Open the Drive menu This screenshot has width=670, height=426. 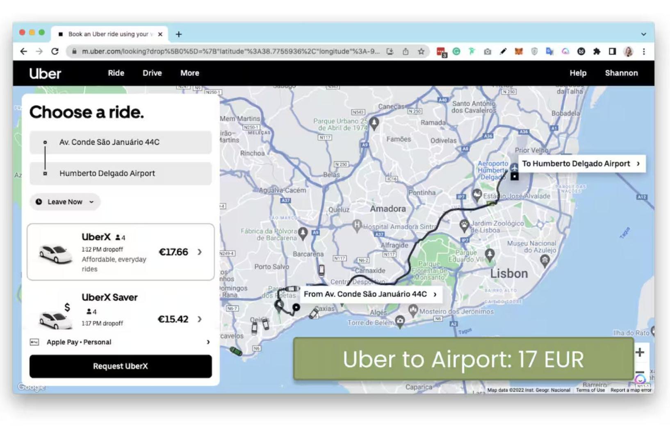152,73
